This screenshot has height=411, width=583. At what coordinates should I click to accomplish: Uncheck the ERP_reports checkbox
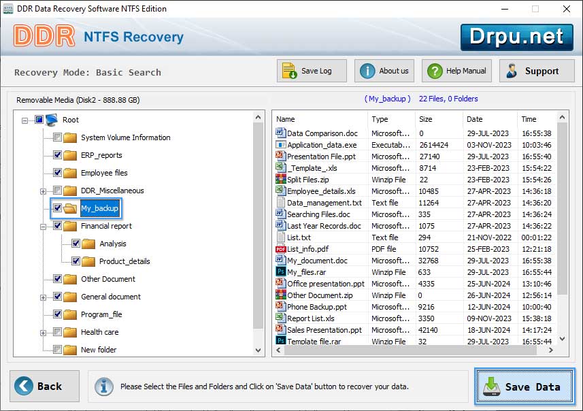57,154
